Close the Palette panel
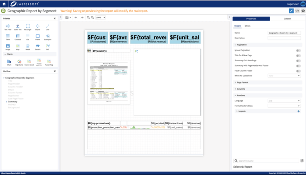306x175 pixels. (x=55, y=19)
